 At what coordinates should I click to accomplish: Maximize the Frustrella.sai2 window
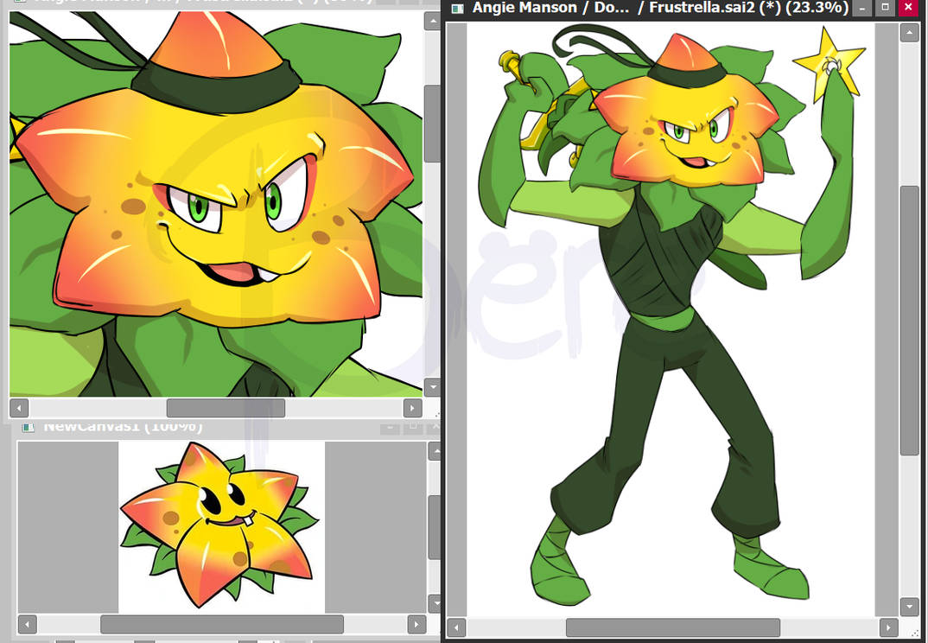pos(884,8)
